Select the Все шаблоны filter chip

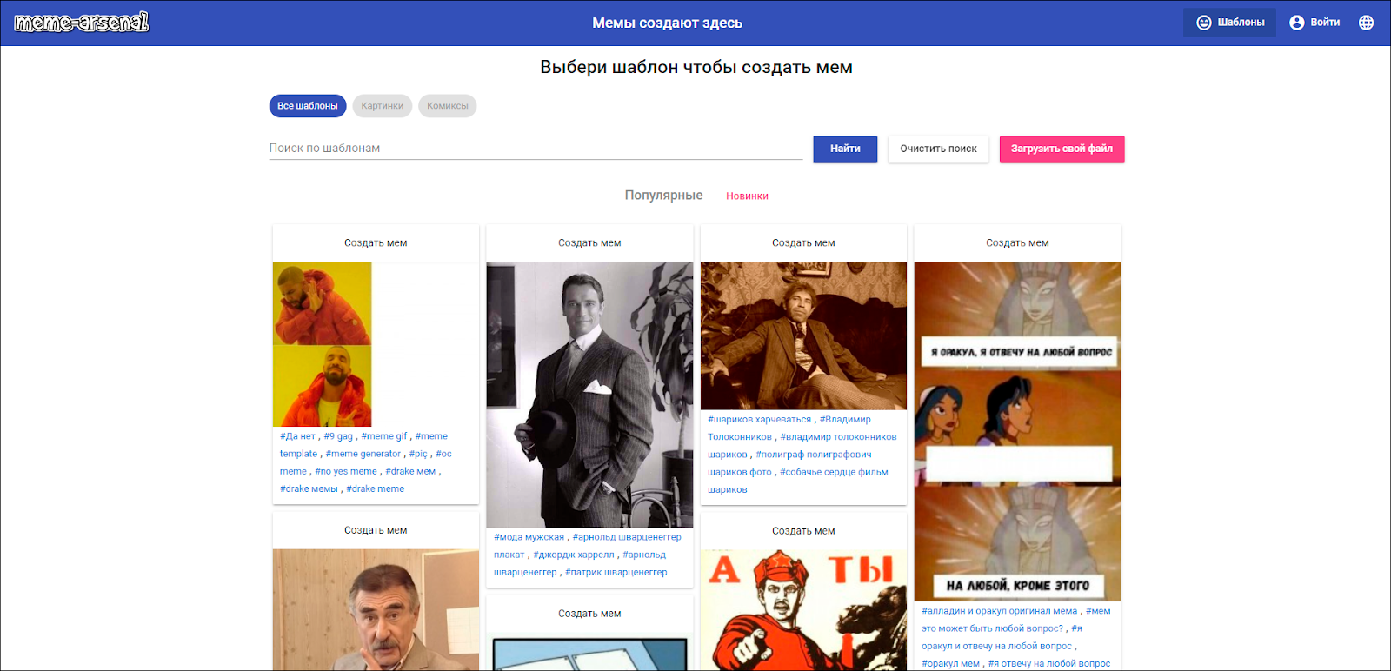point(308,106)
